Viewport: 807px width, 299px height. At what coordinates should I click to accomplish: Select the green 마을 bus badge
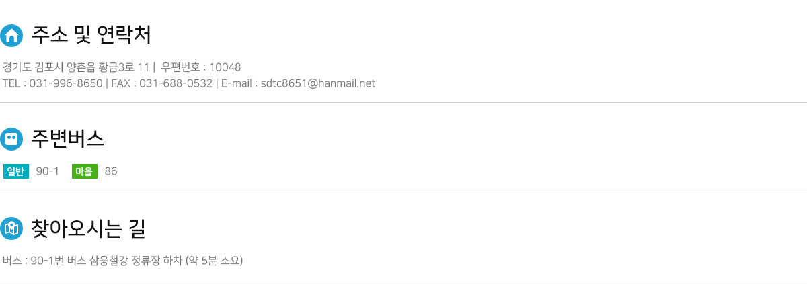point(85,171)
